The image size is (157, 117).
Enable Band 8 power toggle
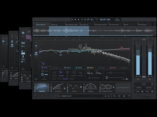click(122, 68)
